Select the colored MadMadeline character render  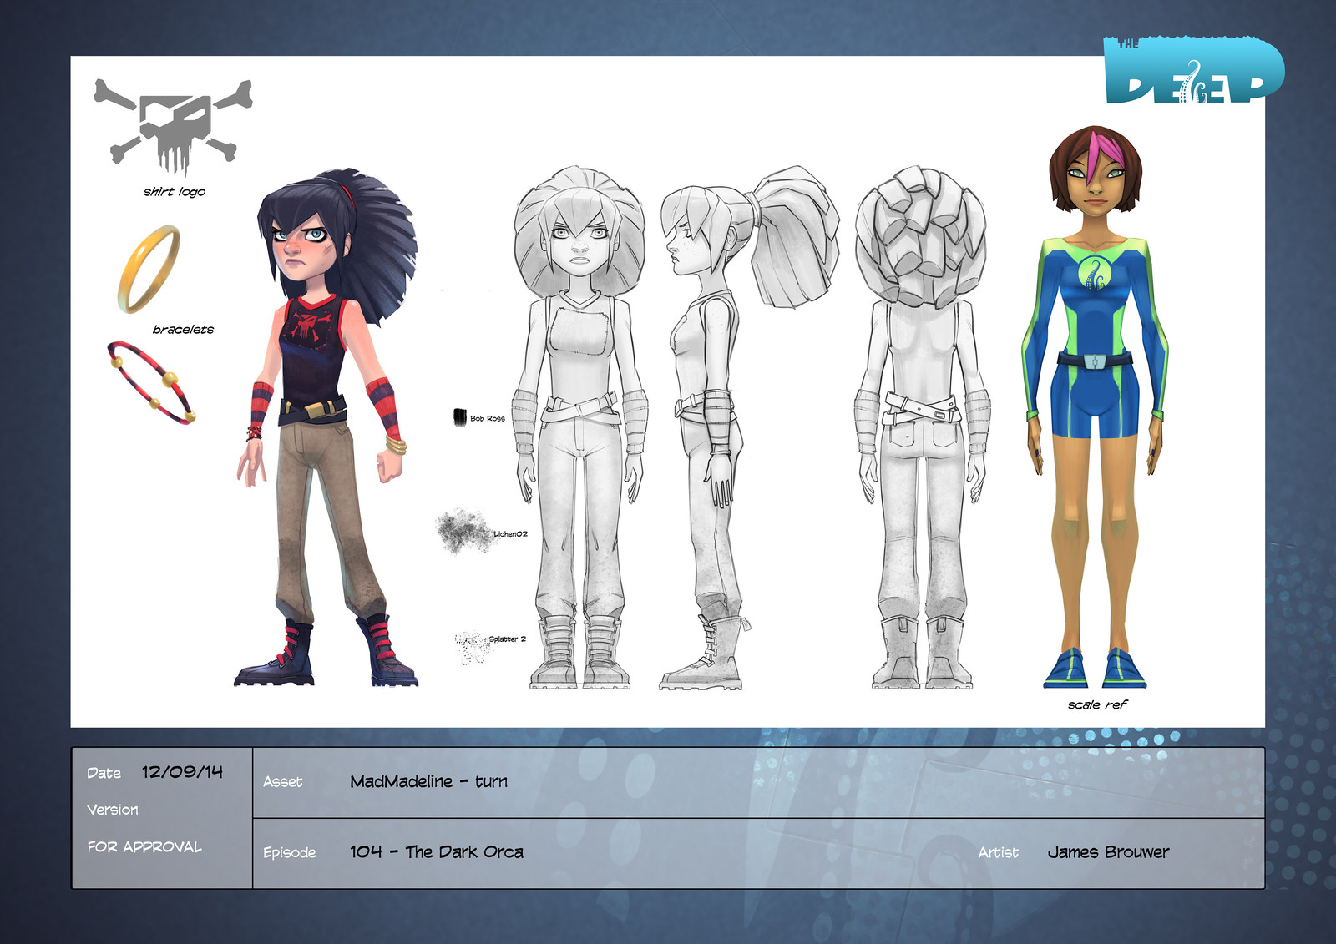327,427
